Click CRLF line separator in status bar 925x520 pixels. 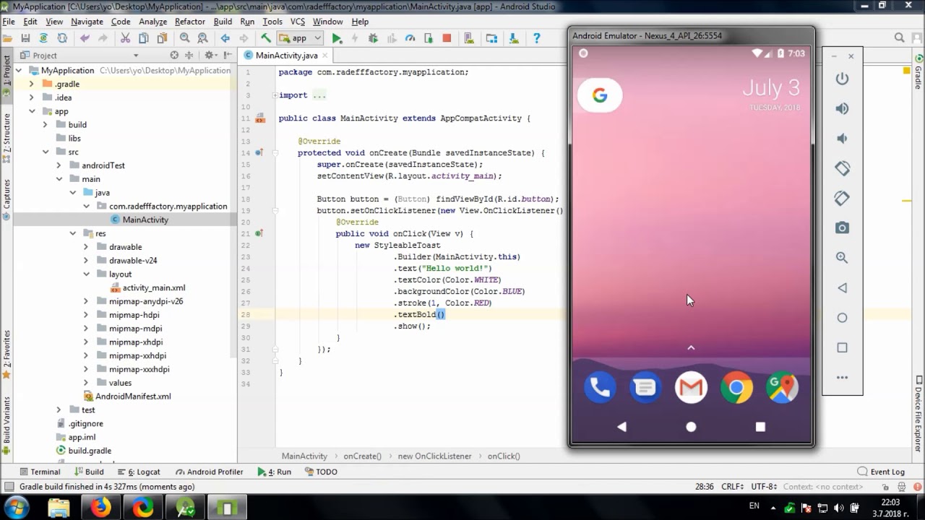coord(731,487)
